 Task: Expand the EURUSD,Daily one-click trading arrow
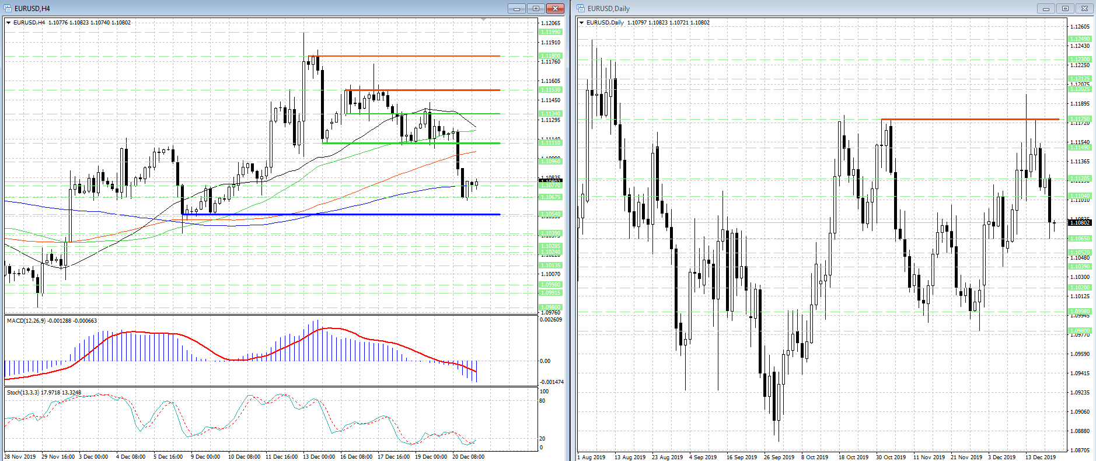[x=582, y=23]
